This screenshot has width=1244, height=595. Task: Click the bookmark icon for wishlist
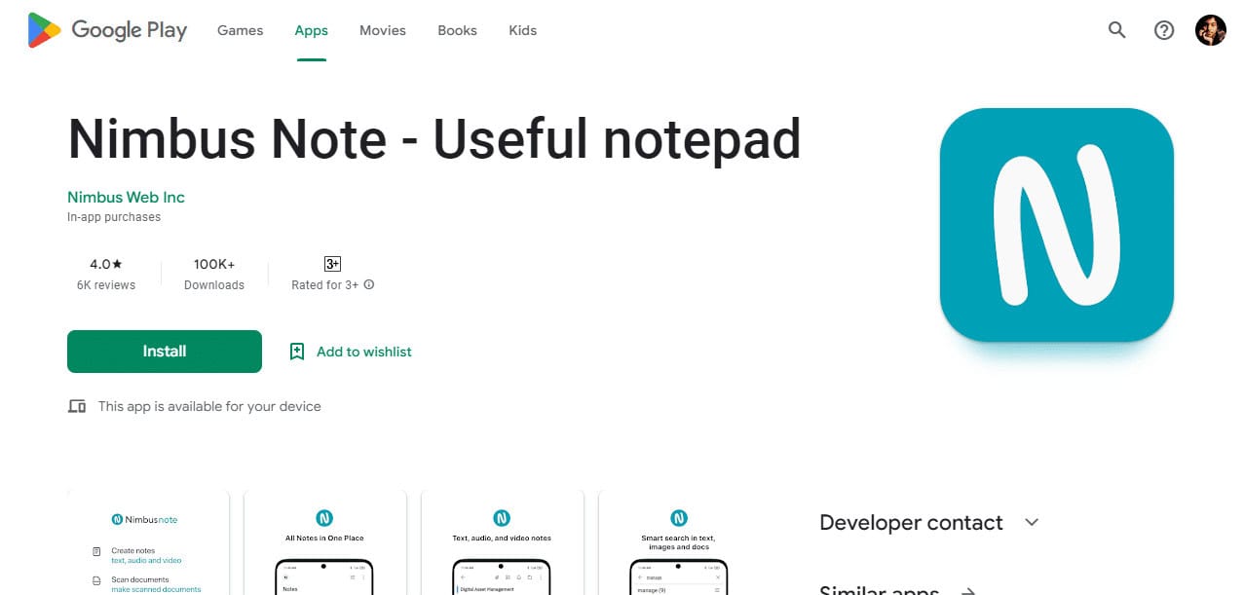click(x=297, y=352)
